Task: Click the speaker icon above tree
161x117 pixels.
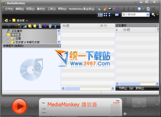Action: pos(6,20)
